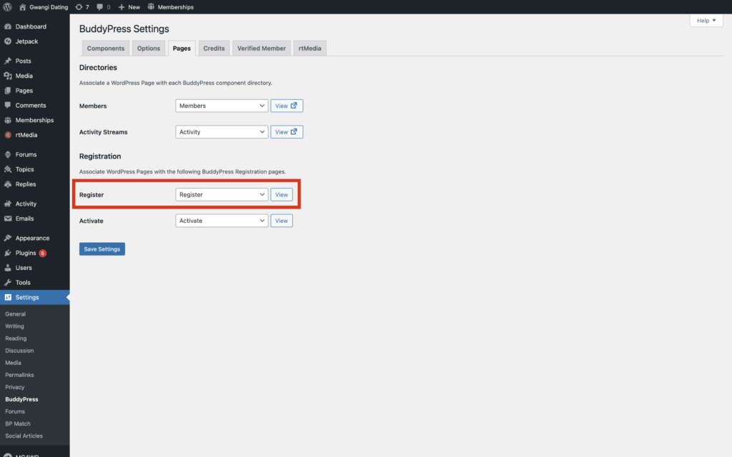Viewport: 732px width, 457px height.
Task: View the Activate page
Action: tap(282, 221)
